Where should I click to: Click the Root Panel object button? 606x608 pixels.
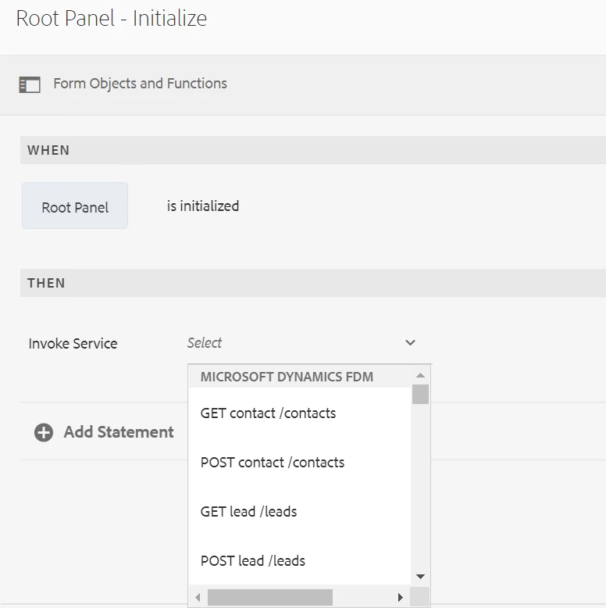[75, 206]
